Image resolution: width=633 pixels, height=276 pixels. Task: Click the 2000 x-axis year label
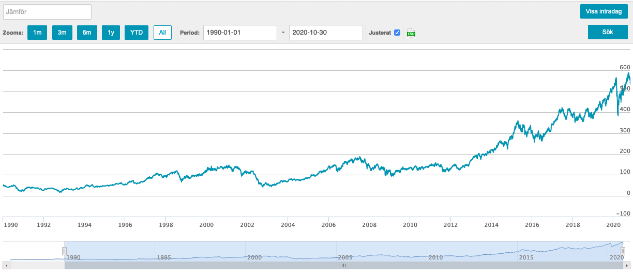click(206, 225)
